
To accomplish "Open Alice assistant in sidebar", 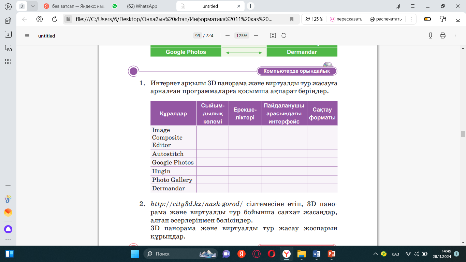I will 8,229.
